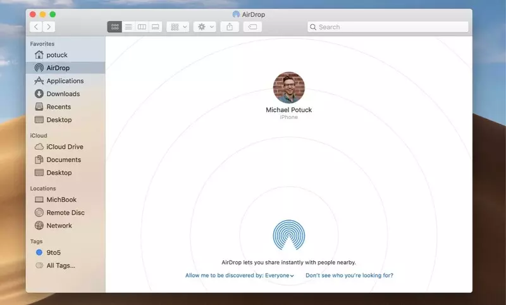506x305 pixels.
Task: Minimize the window with the yellow button
Action: (x=42, y=14)
